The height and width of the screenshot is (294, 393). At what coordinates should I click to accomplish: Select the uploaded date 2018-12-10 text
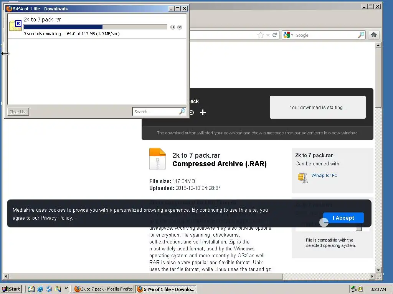(x=198, y=188)
